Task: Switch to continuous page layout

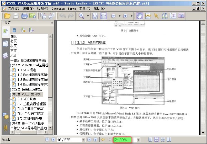Action: 156,140
